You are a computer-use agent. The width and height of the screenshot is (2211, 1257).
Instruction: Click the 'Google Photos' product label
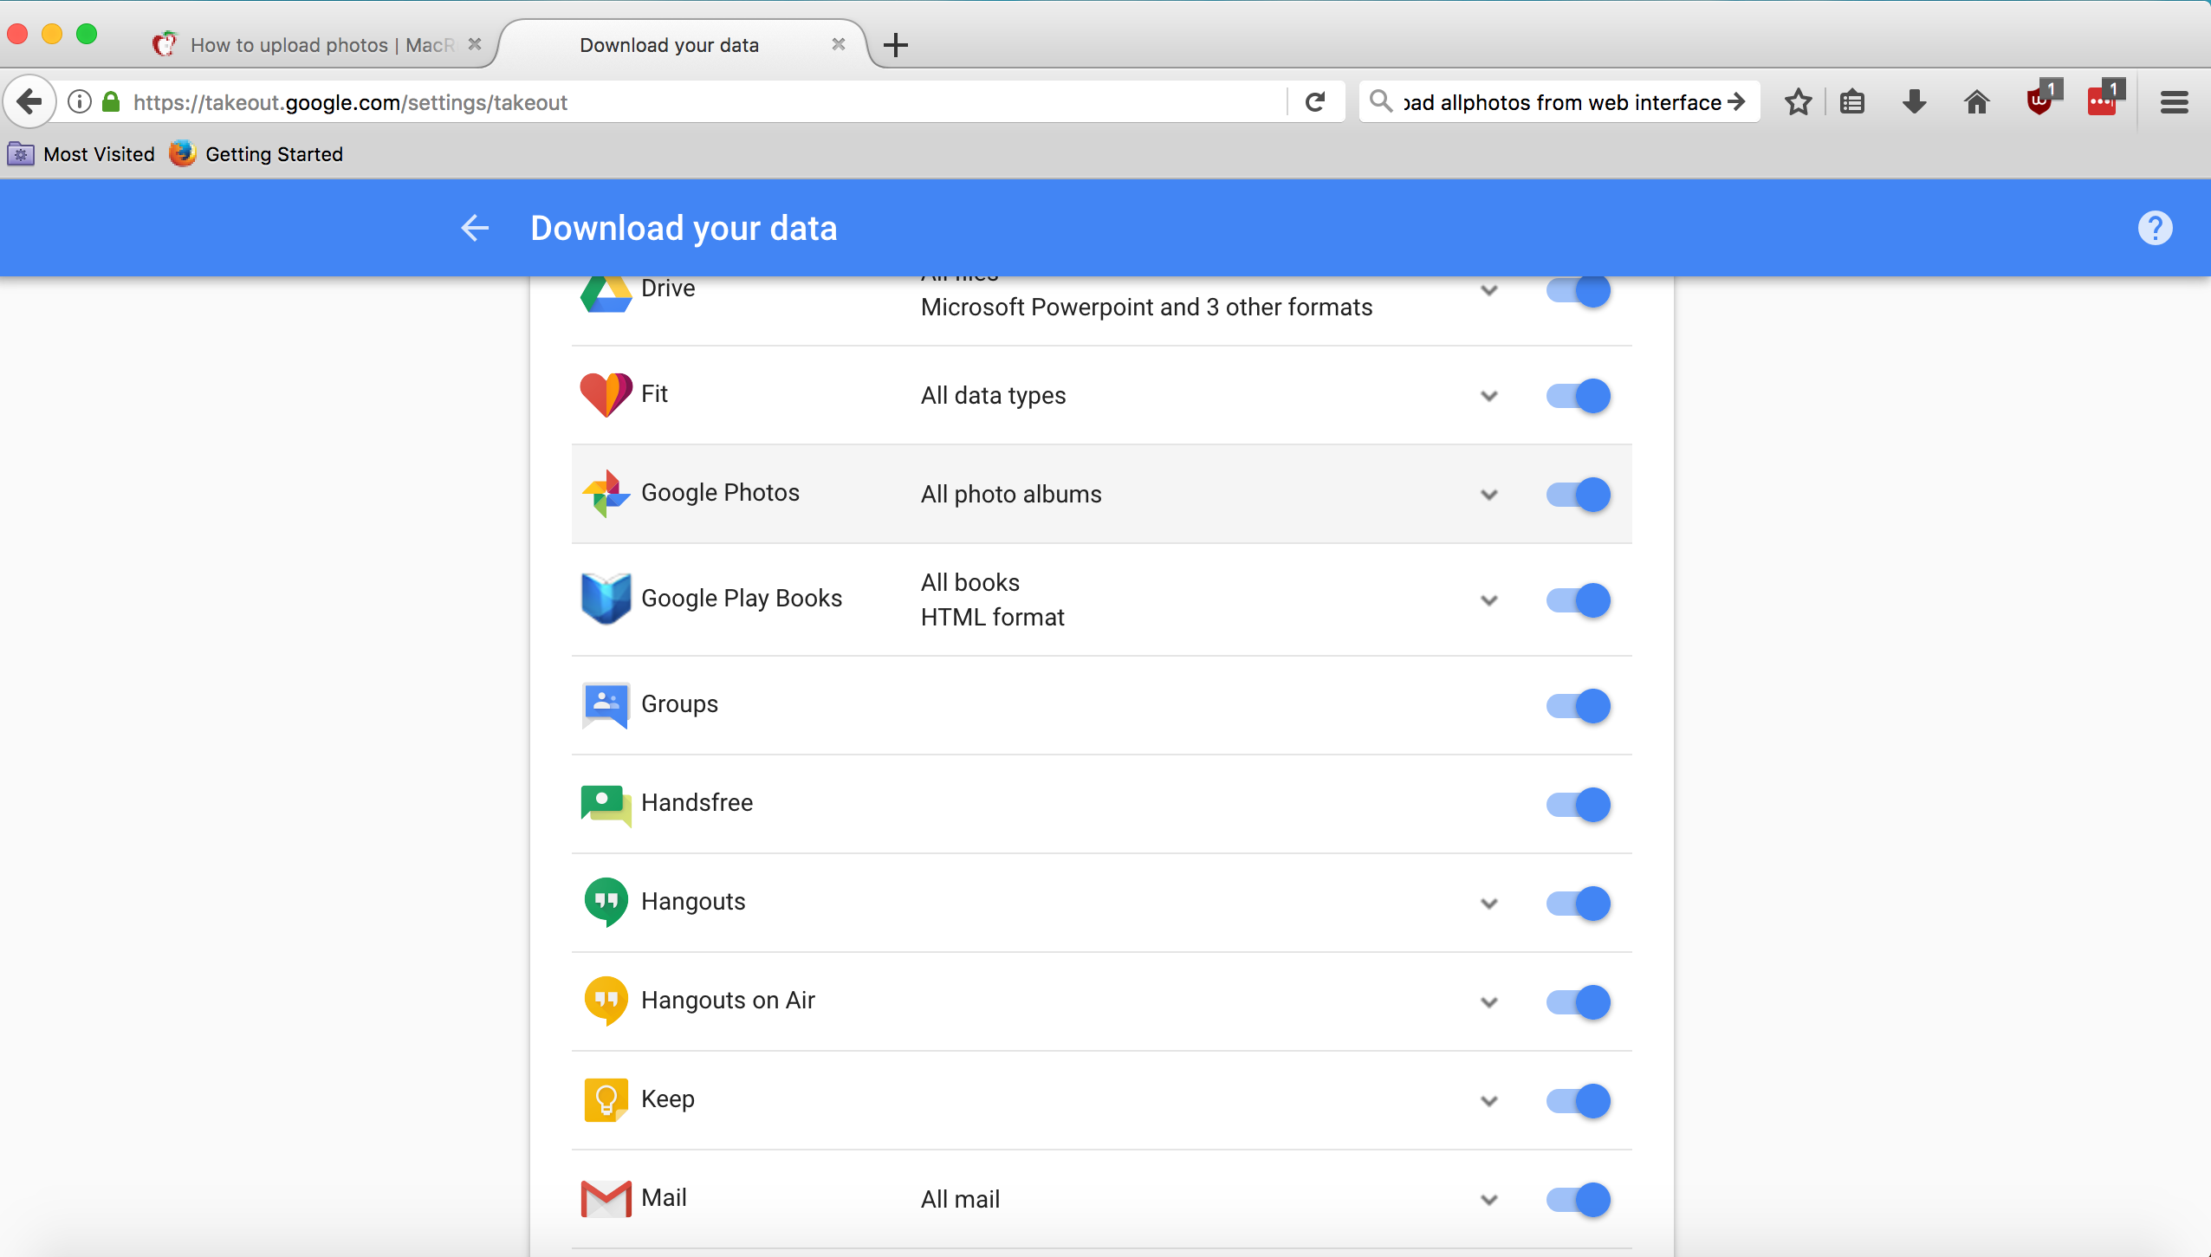(x=720, y=493)
